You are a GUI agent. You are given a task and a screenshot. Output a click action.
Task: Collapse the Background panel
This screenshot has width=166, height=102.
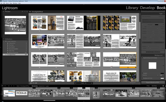[164, 55]
